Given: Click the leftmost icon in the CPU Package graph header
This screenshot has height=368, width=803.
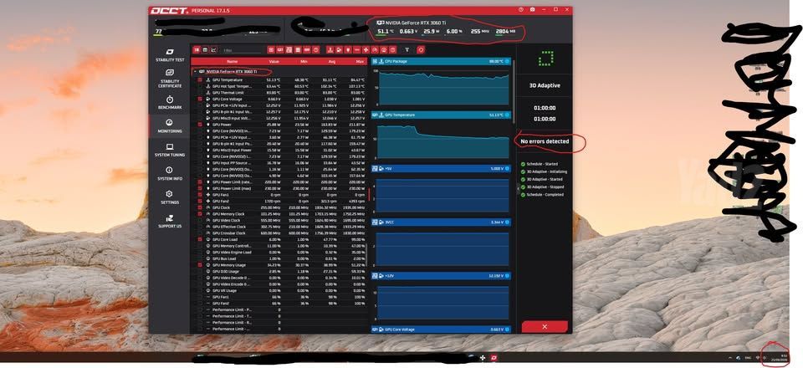Looking at the screenshot, I should 375,61.
